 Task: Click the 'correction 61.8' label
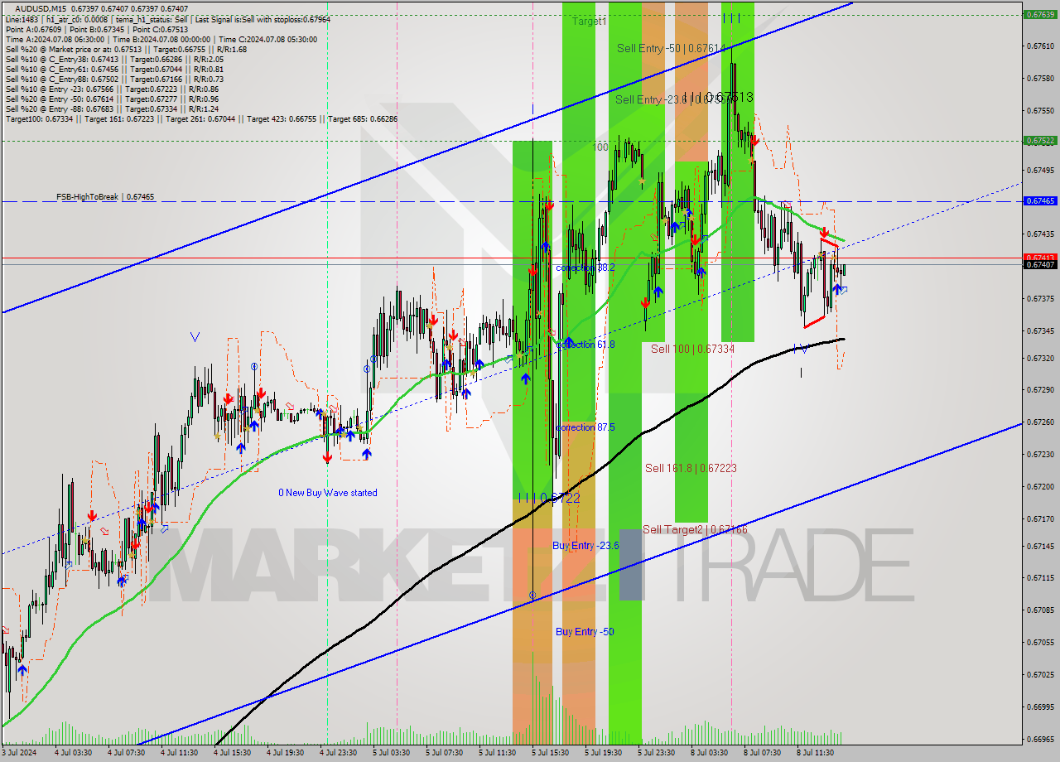click(585, 344)
